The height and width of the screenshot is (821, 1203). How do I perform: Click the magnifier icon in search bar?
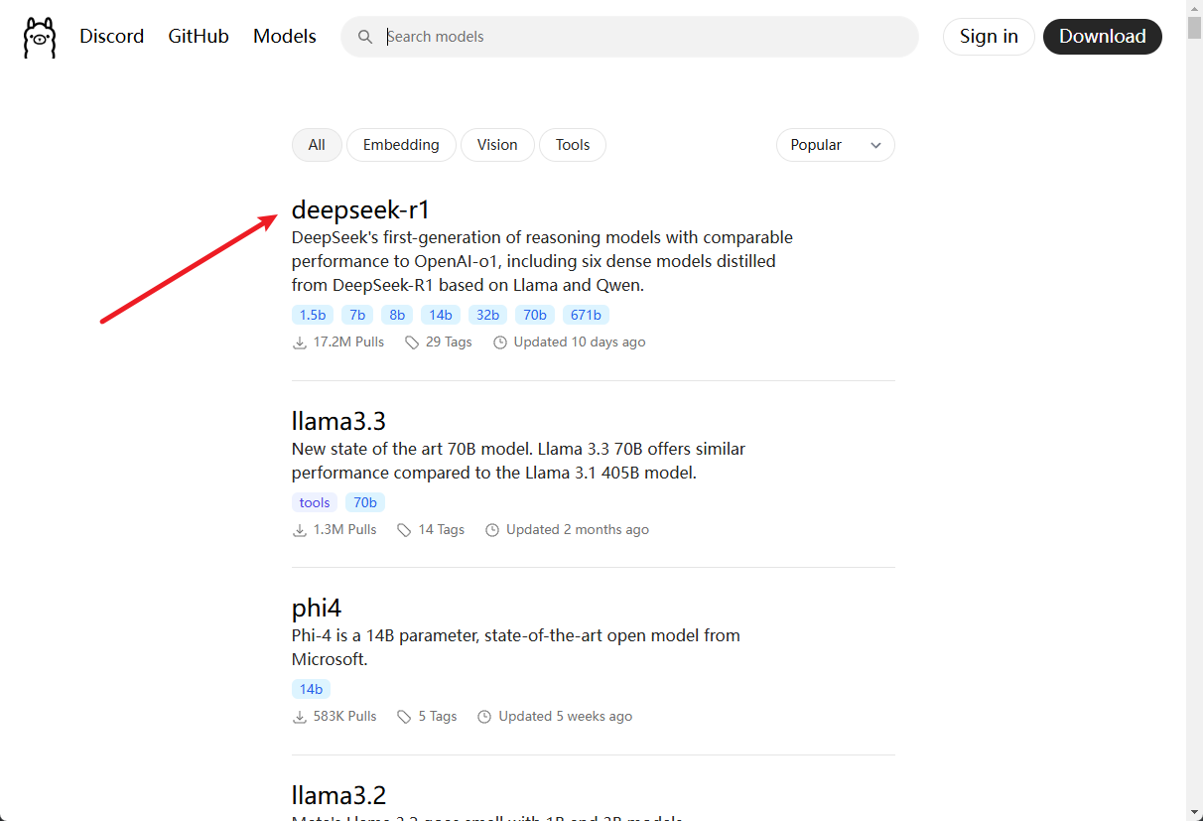click(365, 37)
